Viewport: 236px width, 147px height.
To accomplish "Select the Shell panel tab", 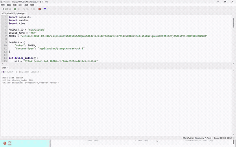I will [x=4, y=68].
